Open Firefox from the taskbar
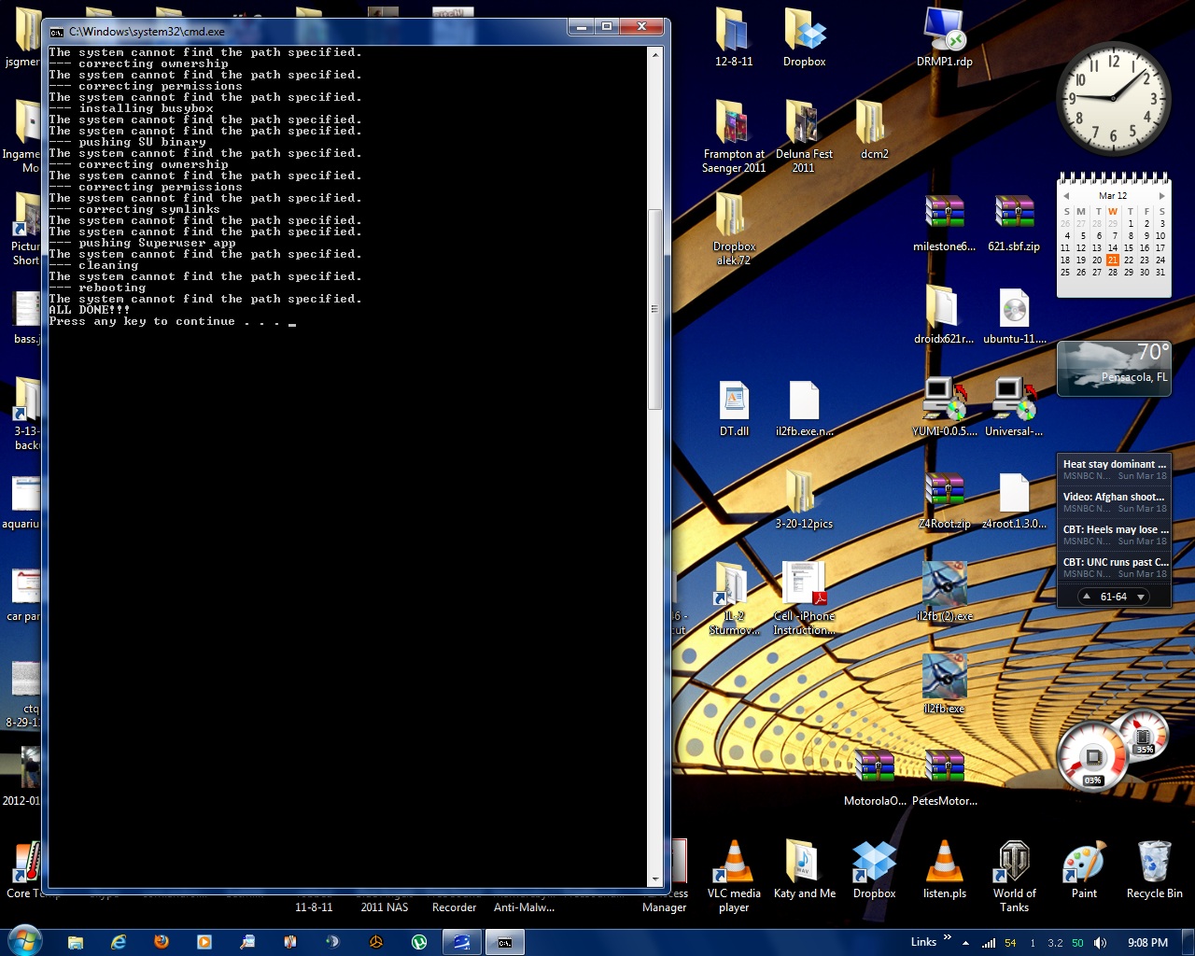Image resolution: width=1195 pixels, height=956 pixels. [x=161, y=942]
